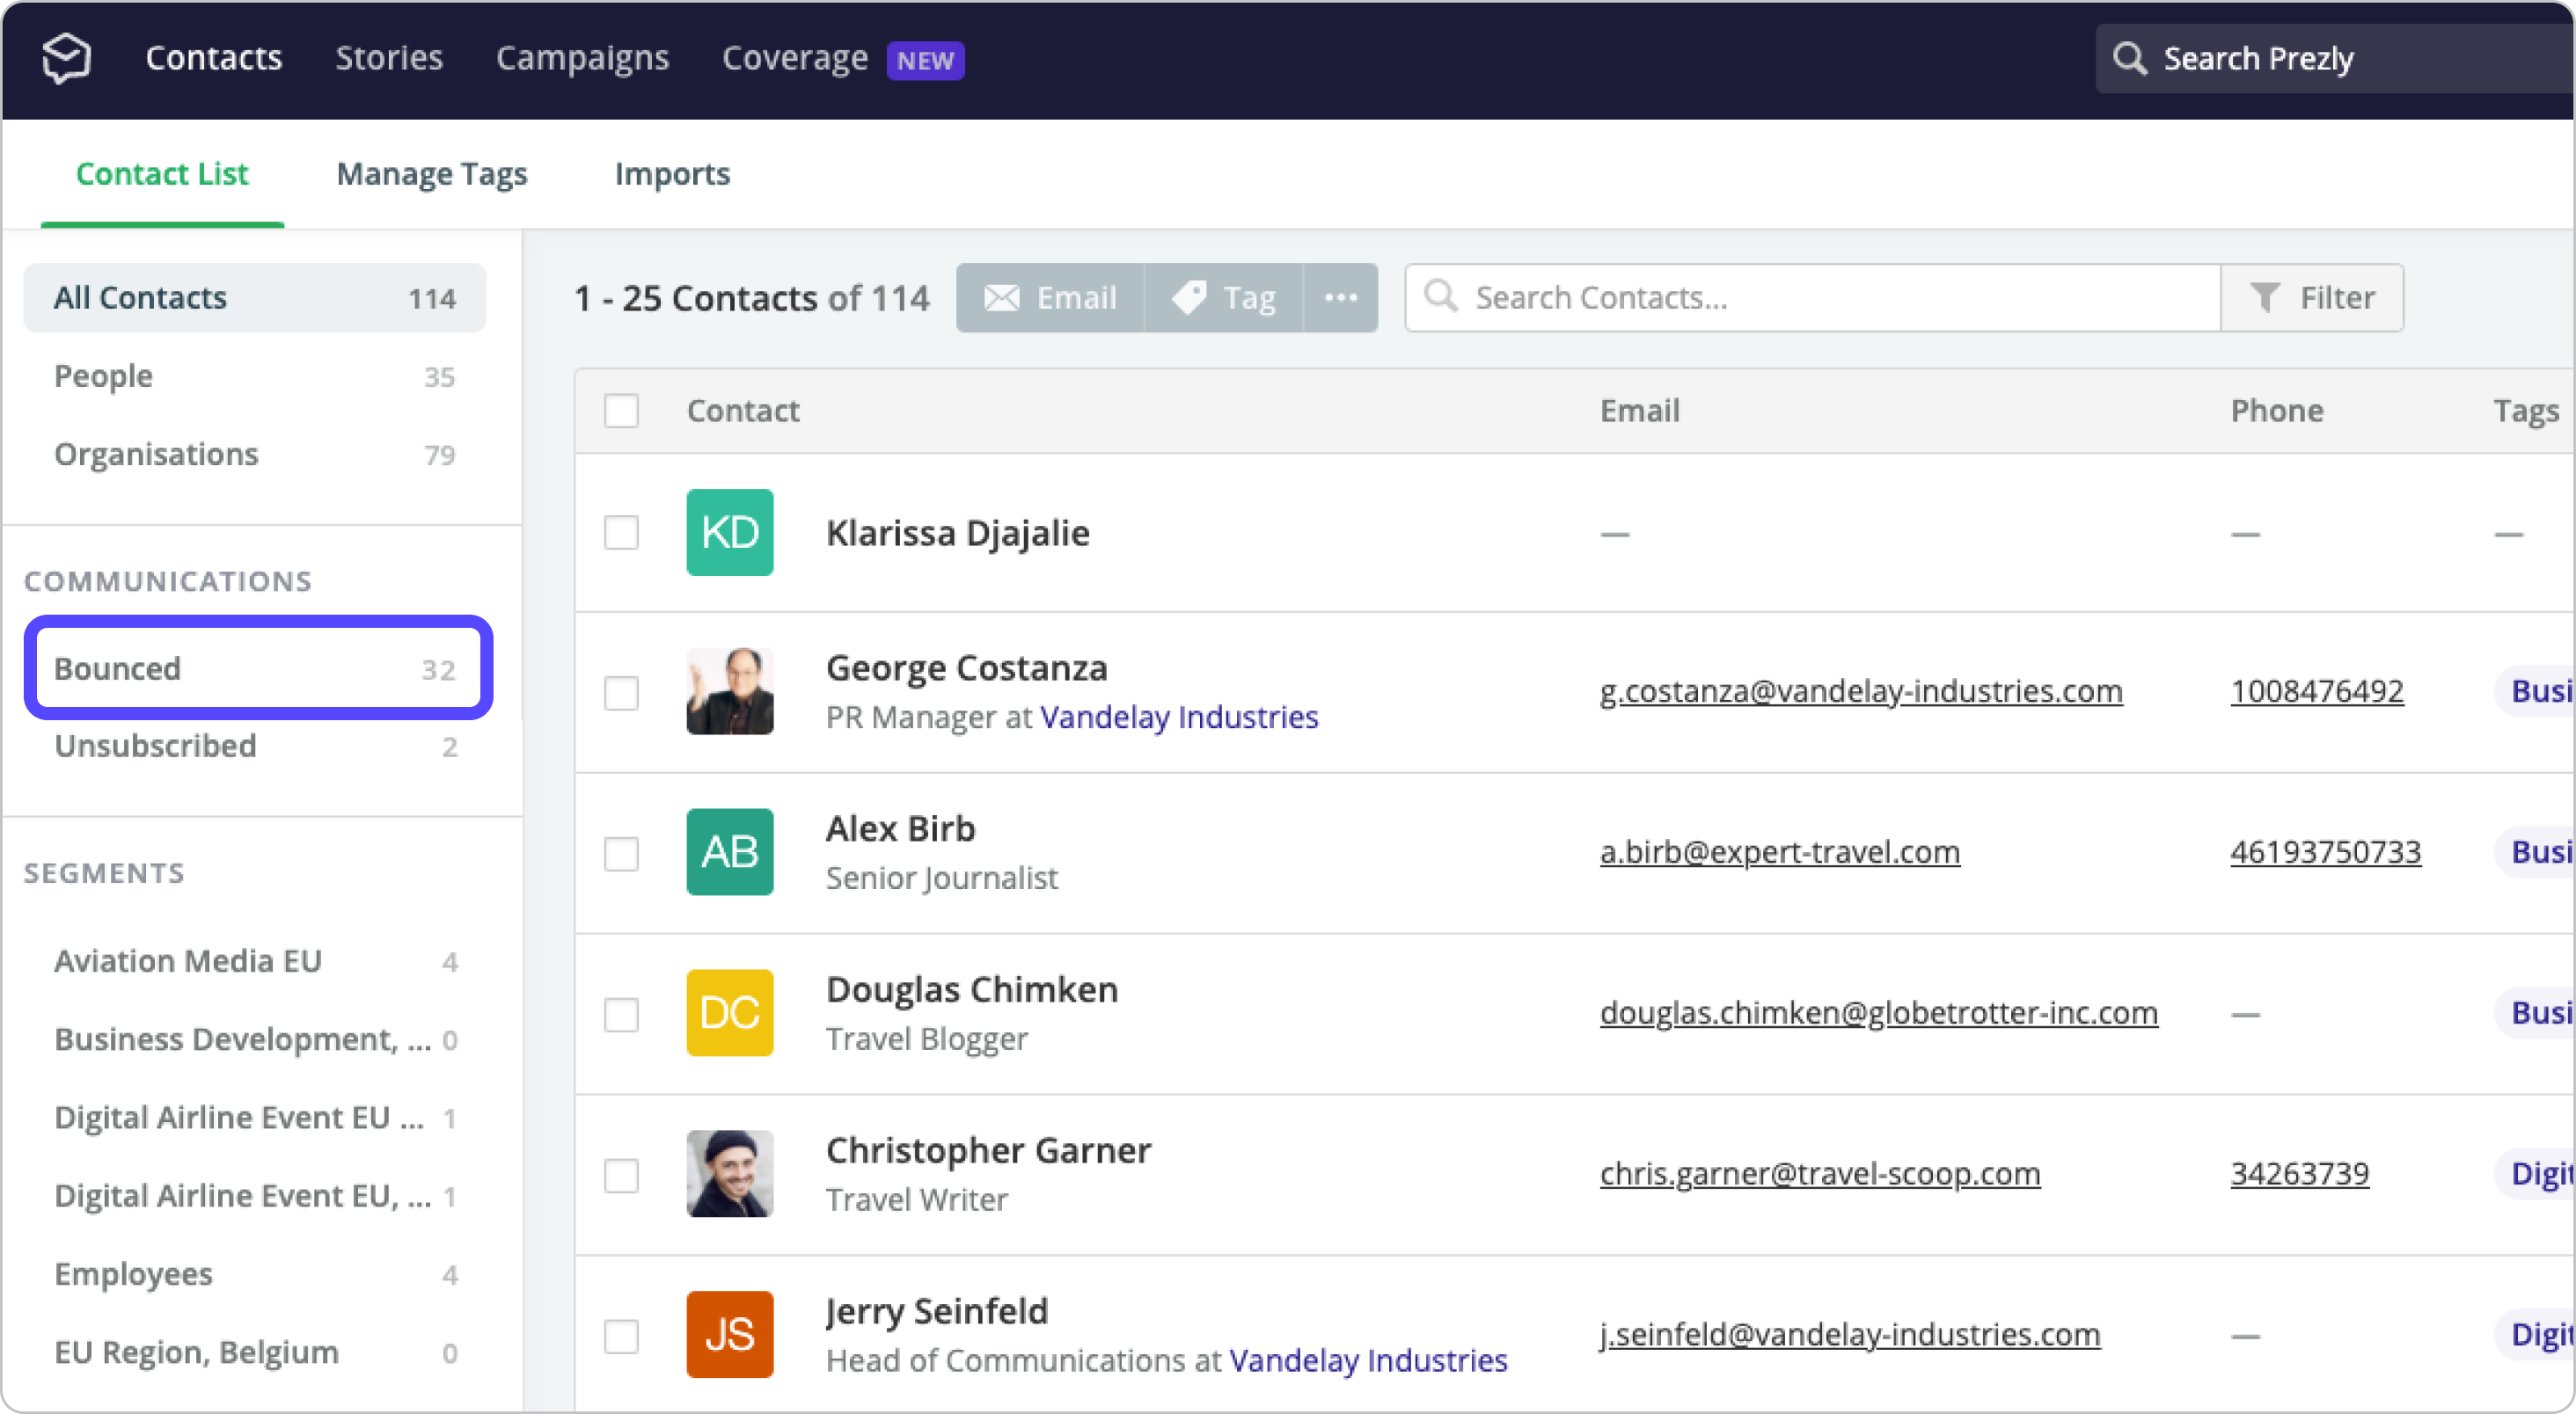Open the Vandelay Industries link under Jerry Seinfeld
2576x1414 pixels.
point(1368,1361)
